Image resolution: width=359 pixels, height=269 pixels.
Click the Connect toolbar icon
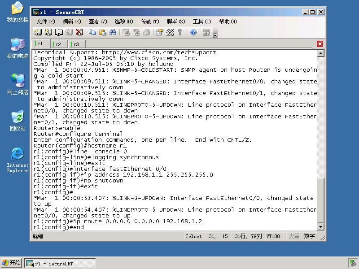pos(38,32)
